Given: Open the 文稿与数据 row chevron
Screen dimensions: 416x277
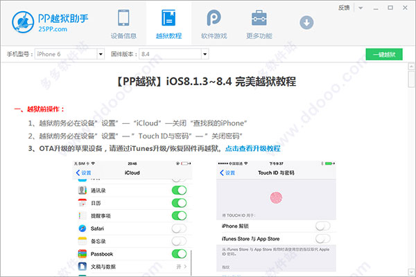Looking at the screenshot, I should pyautogui.click(x=185, y=267).
